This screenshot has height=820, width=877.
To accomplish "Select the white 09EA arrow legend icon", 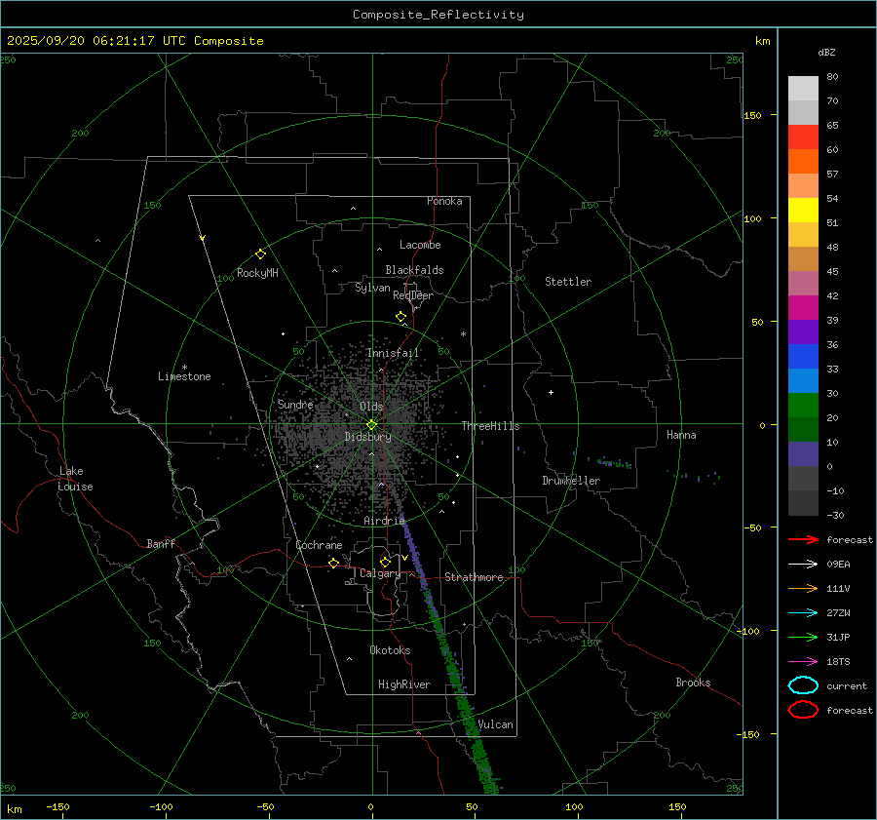I will pos(803,564).
